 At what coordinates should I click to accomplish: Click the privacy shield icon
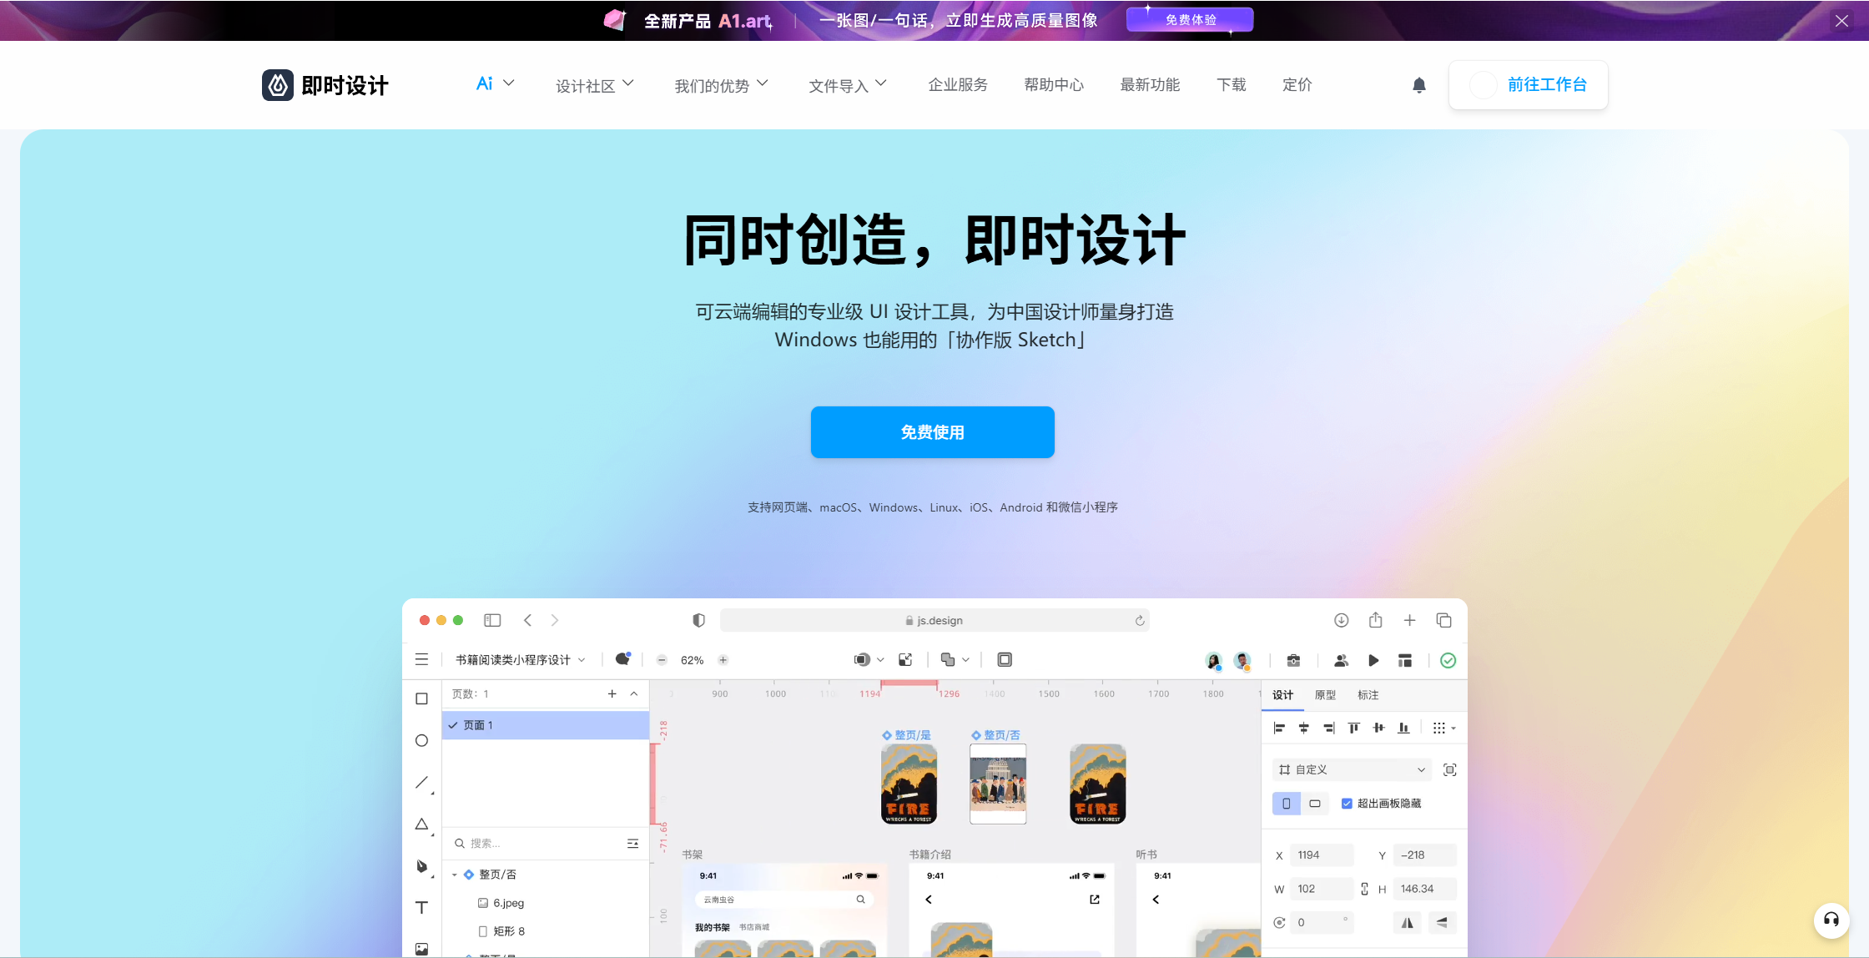pyautogui.click(x=699, y=620)
